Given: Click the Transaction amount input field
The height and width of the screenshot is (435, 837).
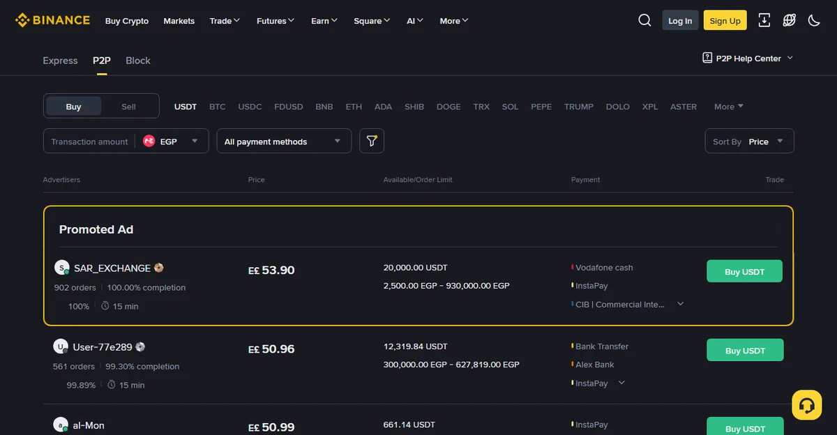Looking at the screenshot, I should coord(89,141).
